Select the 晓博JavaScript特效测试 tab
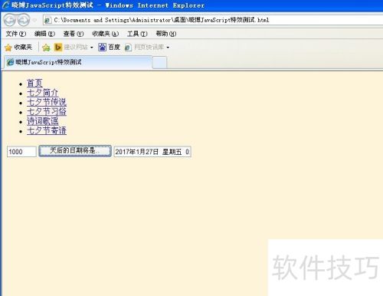The image size is (383, 296). click(x=78, y=62)
